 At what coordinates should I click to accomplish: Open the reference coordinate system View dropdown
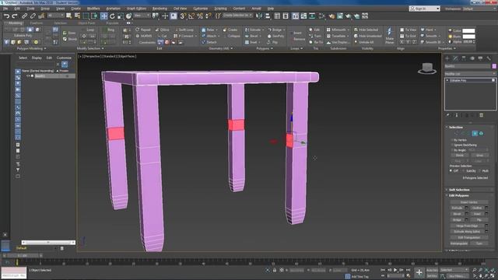click(142, 16)
